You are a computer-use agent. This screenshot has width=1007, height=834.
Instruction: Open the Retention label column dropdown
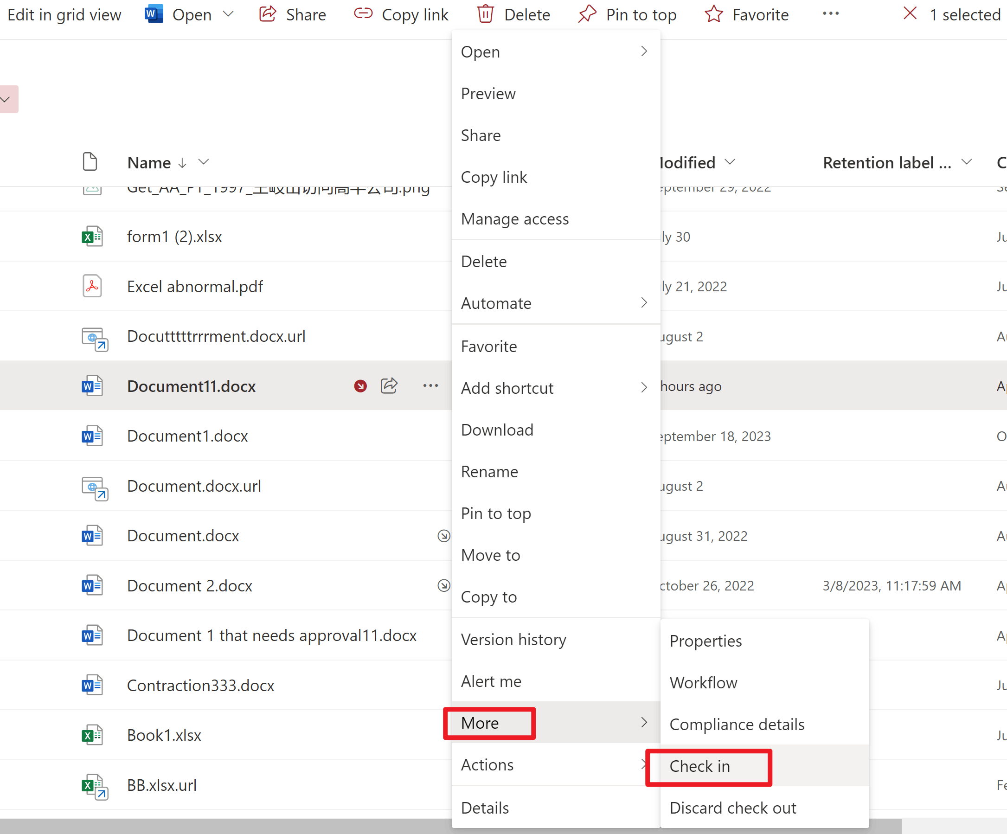966,162
